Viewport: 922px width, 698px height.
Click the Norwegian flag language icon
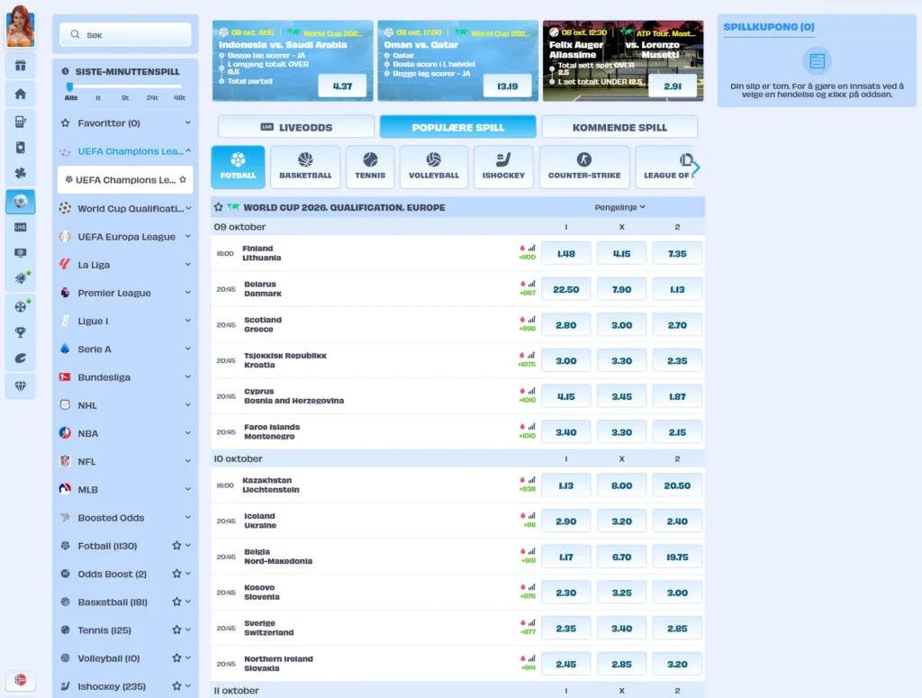(20, 680)
